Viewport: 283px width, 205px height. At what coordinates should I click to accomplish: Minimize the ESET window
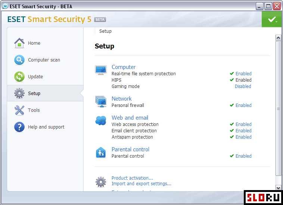[259, 6]
